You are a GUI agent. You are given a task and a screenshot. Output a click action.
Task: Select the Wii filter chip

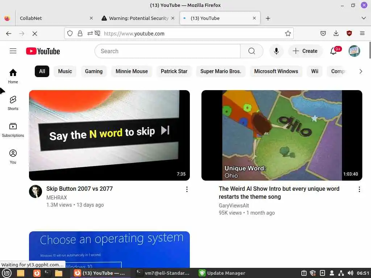(315, 71)
